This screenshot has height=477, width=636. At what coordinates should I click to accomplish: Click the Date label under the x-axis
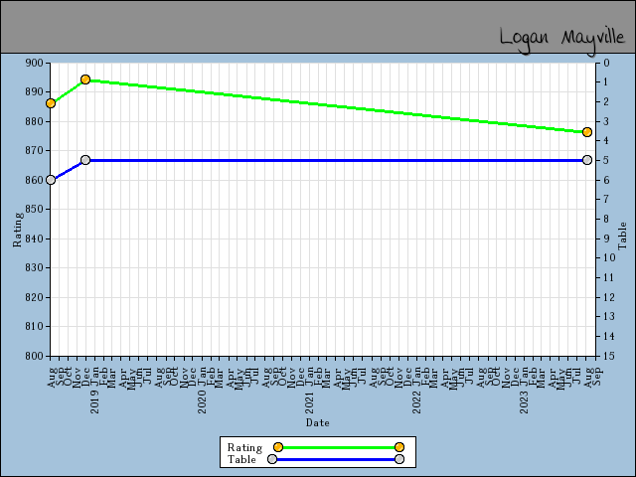[x=317, y=422]
